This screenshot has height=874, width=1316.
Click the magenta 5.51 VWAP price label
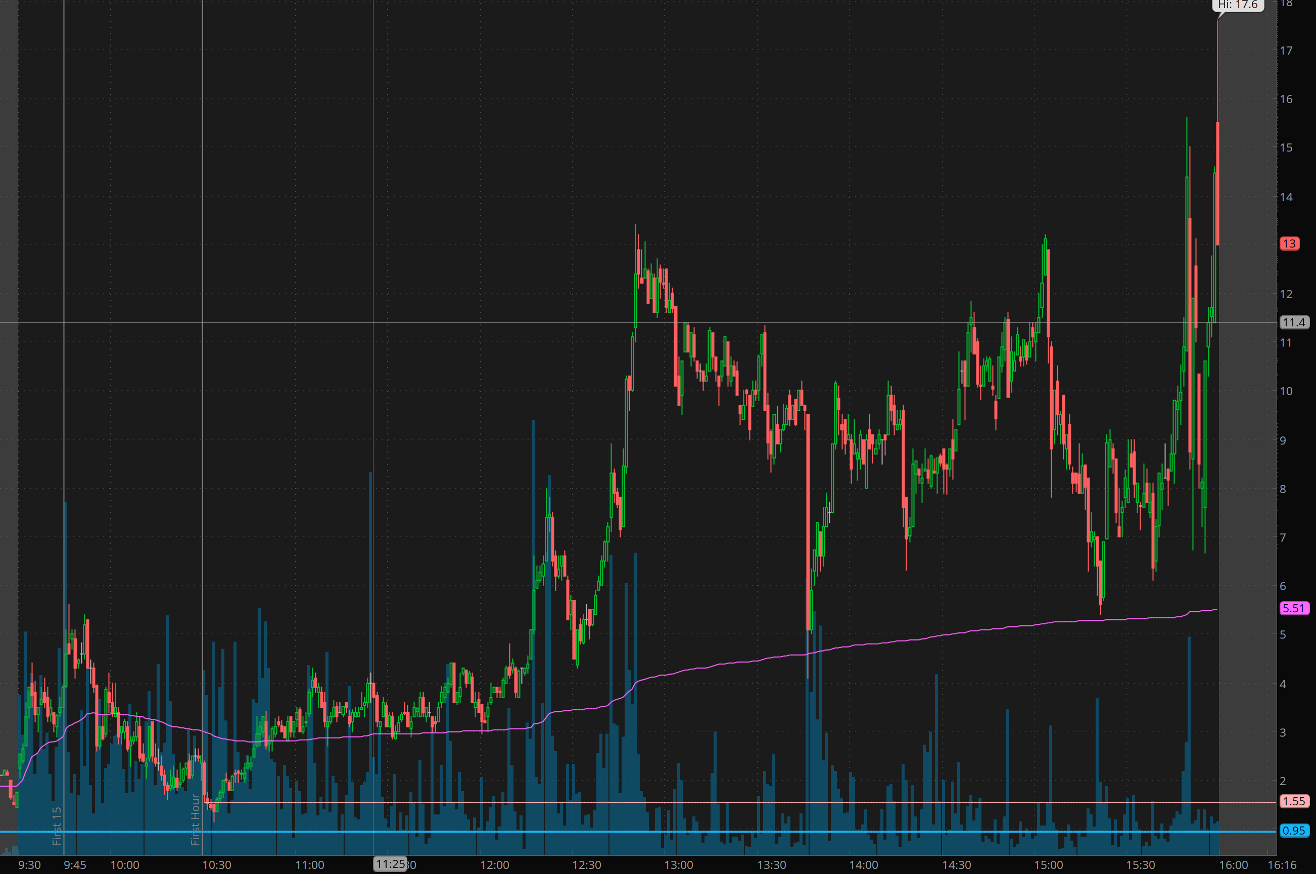coord(1294,608)
